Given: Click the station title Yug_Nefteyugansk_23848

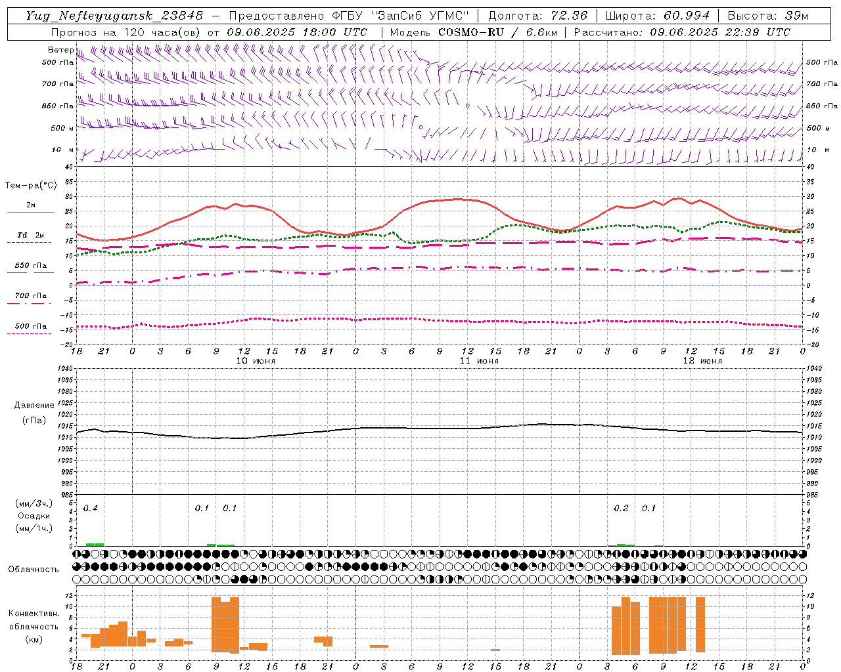Looking at the screenshot, I should (x=114, y=16).
